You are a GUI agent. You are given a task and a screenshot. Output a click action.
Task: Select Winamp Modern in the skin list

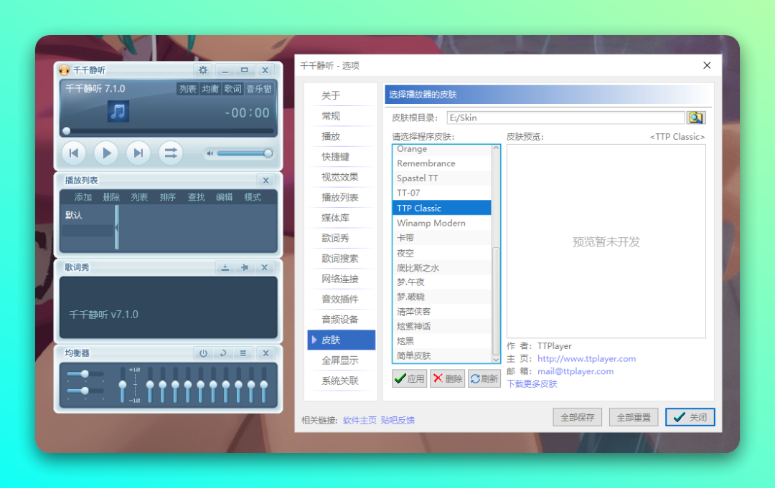[x=431, y=223]
